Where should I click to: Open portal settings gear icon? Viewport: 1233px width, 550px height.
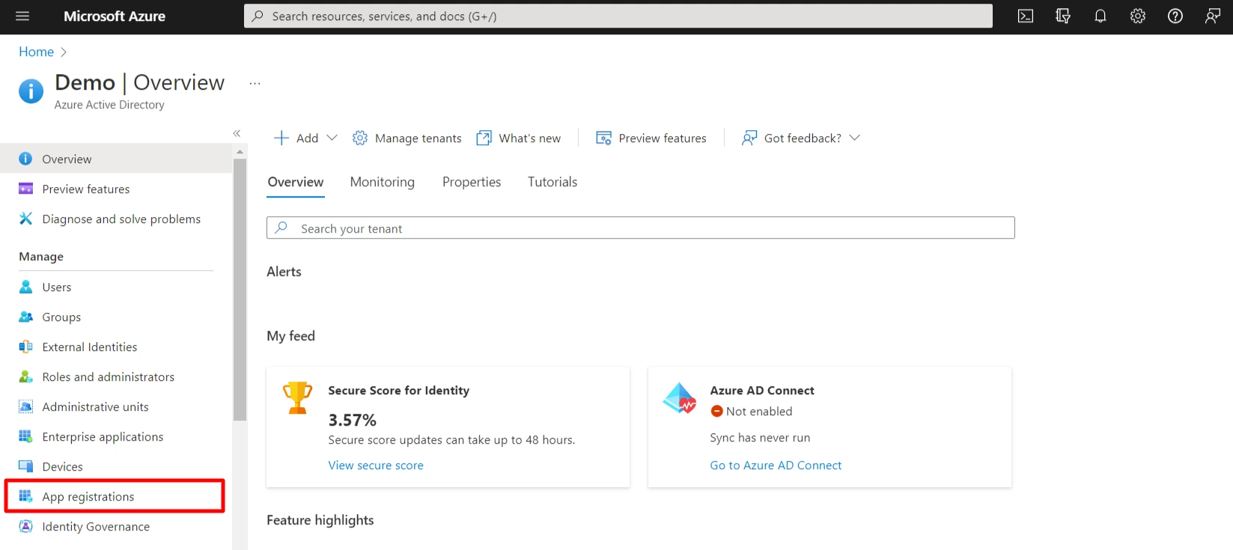1138,16
